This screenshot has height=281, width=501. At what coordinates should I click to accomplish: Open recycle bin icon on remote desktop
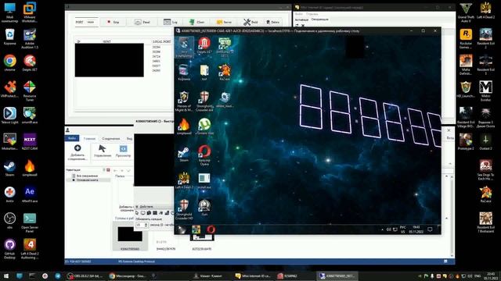point(184,73)
